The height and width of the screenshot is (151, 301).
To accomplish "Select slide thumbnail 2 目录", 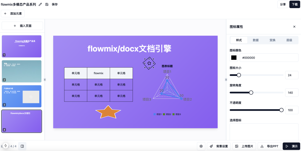I will pyautogui.click(x=21, y=71).
